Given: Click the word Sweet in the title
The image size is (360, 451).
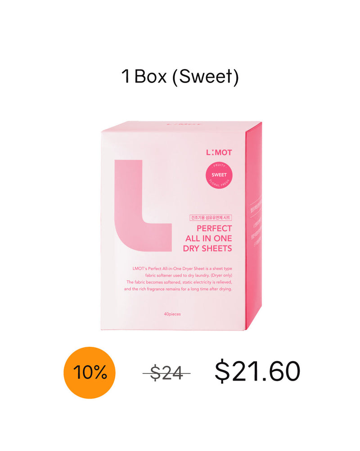Looking at the screenshot, I should point(205,77).
